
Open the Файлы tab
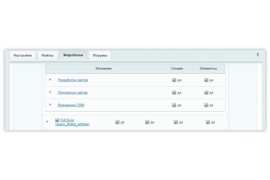48,55
